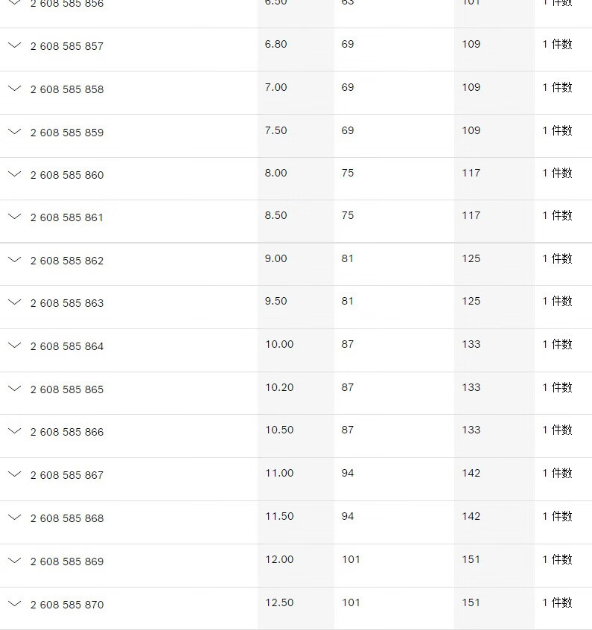Click the 10.20 diameter cell
The width and height of the screenshot is (592, 630).
point(279,387)
